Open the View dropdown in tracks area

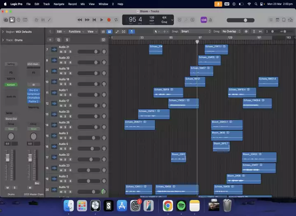tap(92, 32)
